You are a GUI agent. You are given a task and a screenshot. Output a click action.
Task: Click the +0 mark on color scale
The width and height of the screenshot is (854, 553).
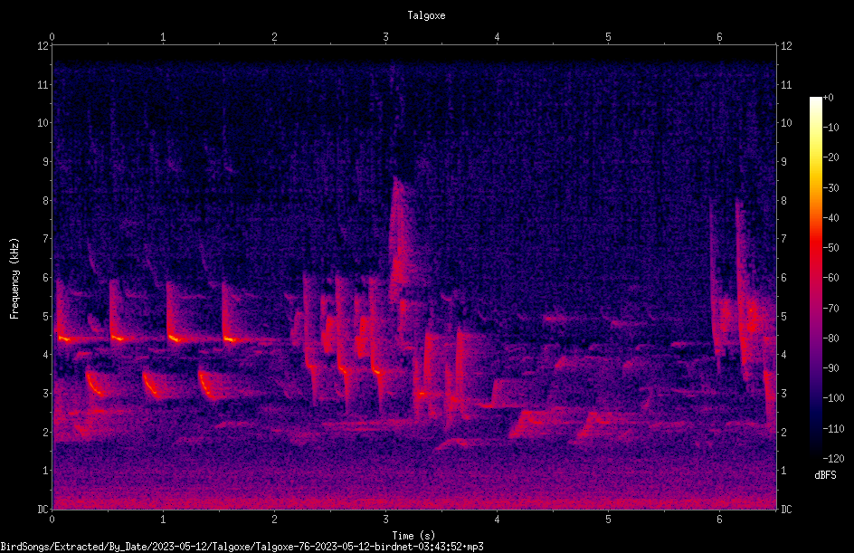coord(828,98)
